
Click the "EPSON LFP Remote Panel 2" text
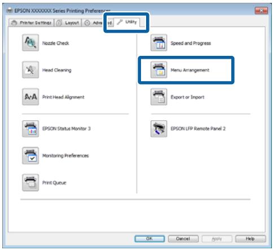[x=198, y=129]
